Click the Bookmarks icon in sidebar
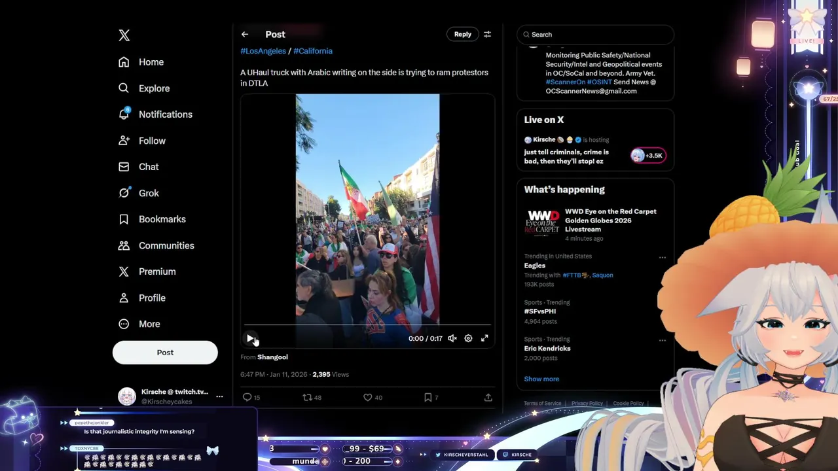838x471 pixels. point(124,219)
